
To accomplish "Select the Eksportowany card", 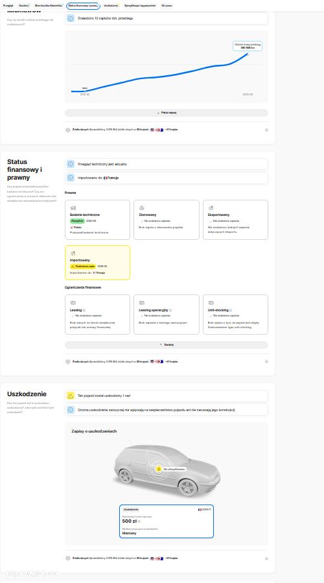I will point(236,220).
